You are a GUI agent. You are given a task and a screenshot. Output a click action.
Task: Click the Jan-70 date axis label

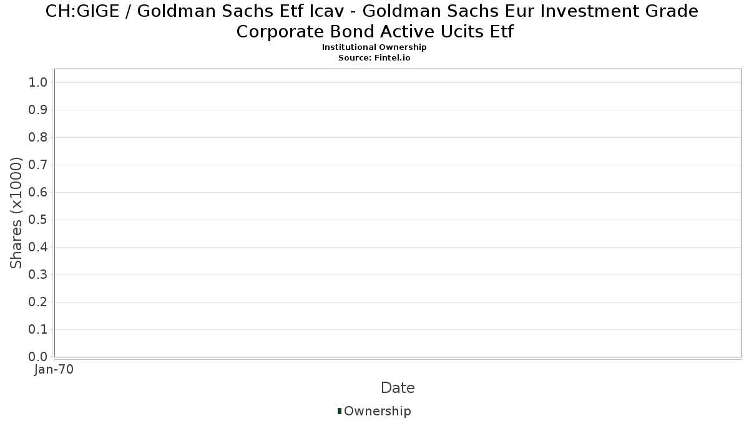pyautogui.click(x=54, y=370)
